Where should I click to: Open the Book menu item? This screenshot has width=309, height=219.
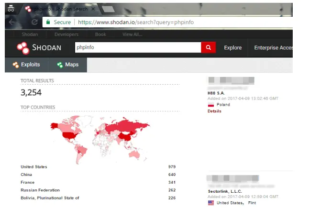click(x=100, y=34)
